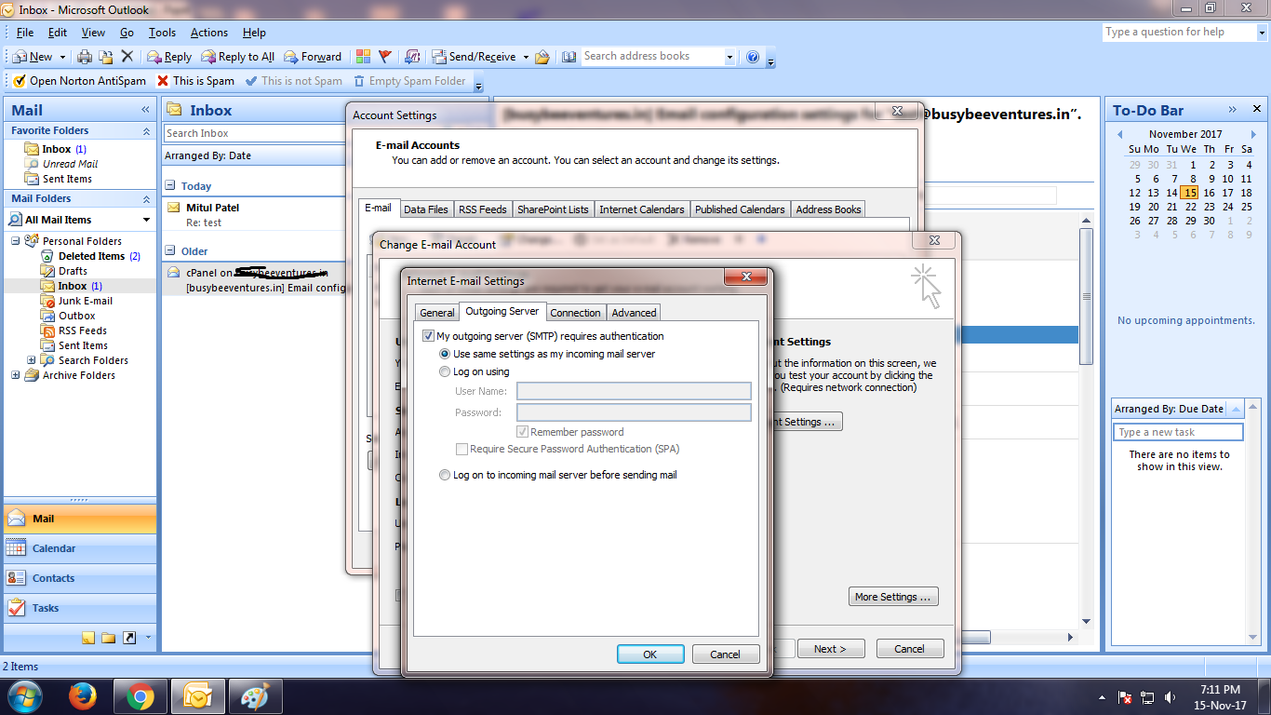Screen dimensions: 1271x715
Task: Expand the Archive Folders tree node
Action: 15,375
